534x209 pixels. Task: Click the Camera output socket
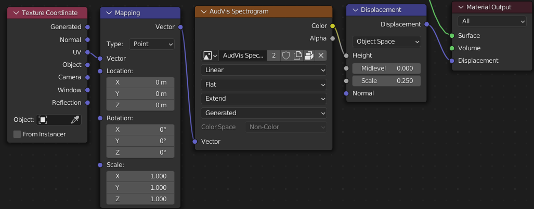[87, 77]
